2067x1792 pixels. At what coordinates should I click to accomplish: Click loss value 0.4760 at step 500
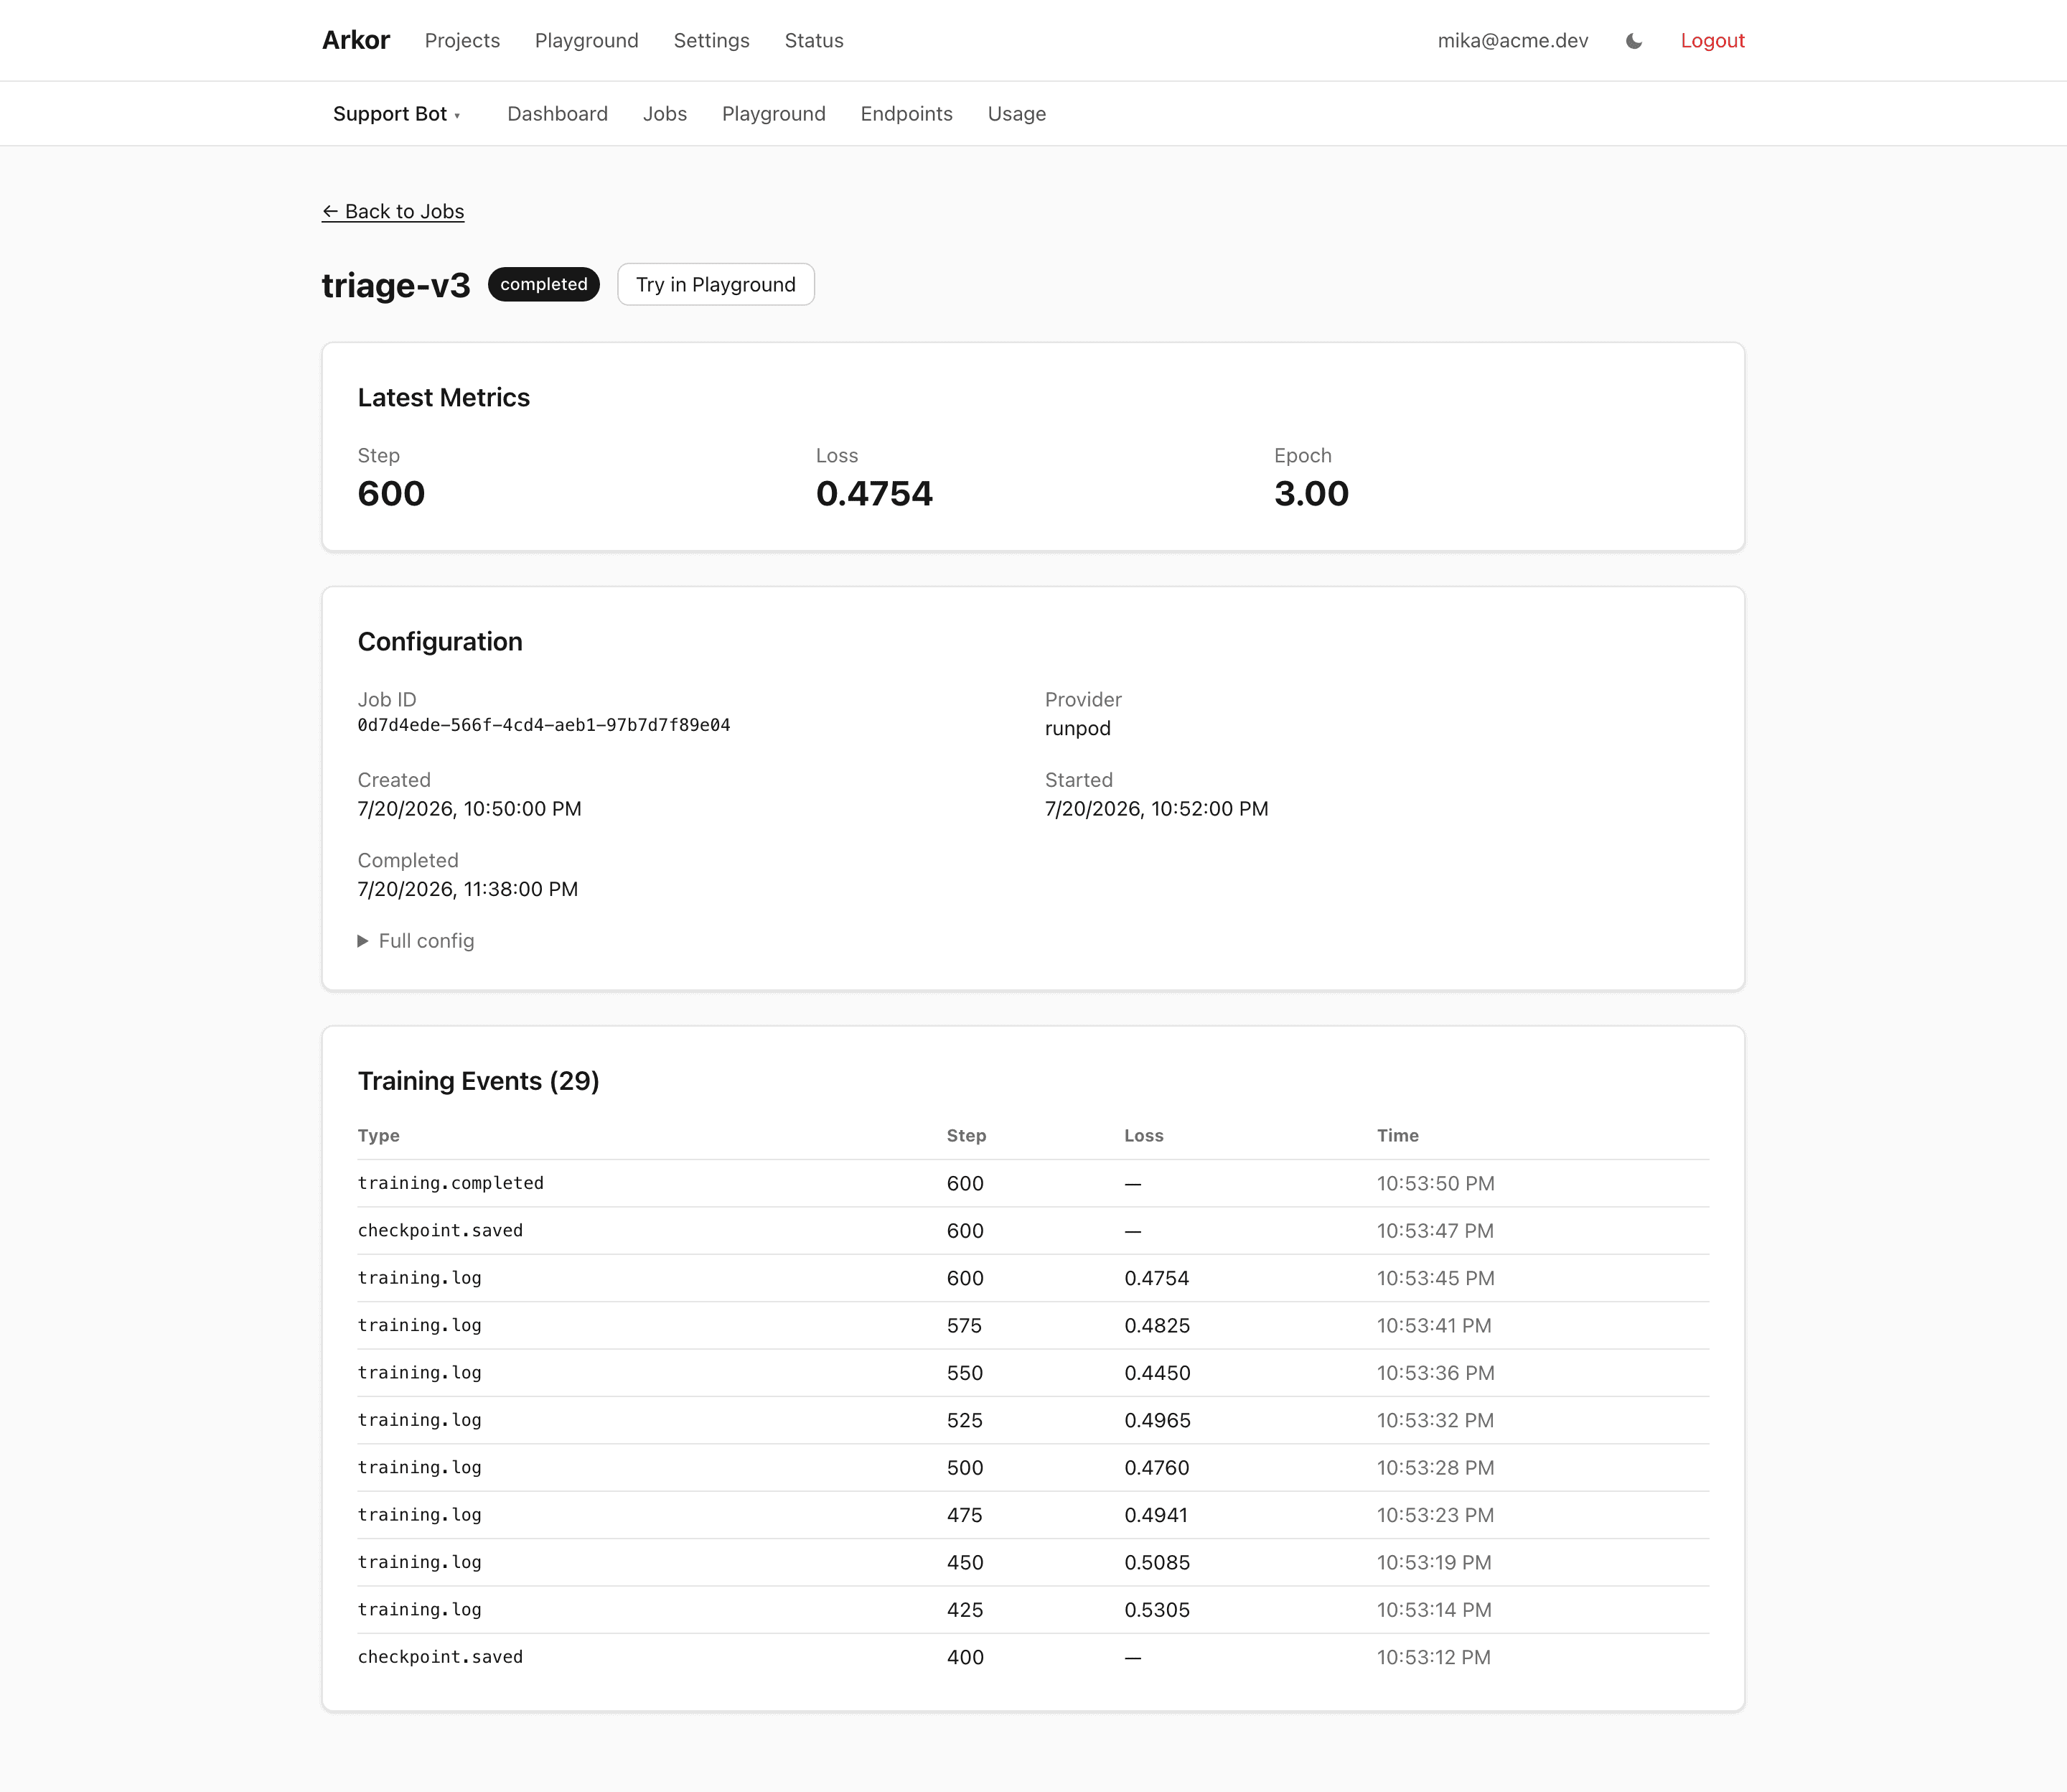pos(1156,1468)
